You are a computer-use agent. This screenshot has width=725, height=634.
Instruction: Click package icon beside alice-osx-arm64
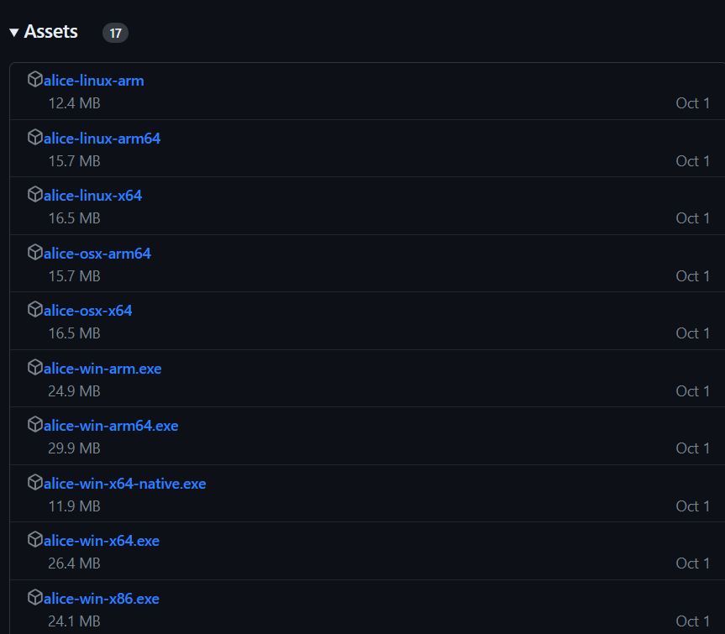coord(34,252)
